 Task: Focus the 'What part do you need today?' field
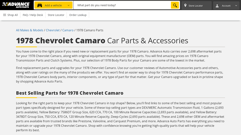(x=122, y=5)
